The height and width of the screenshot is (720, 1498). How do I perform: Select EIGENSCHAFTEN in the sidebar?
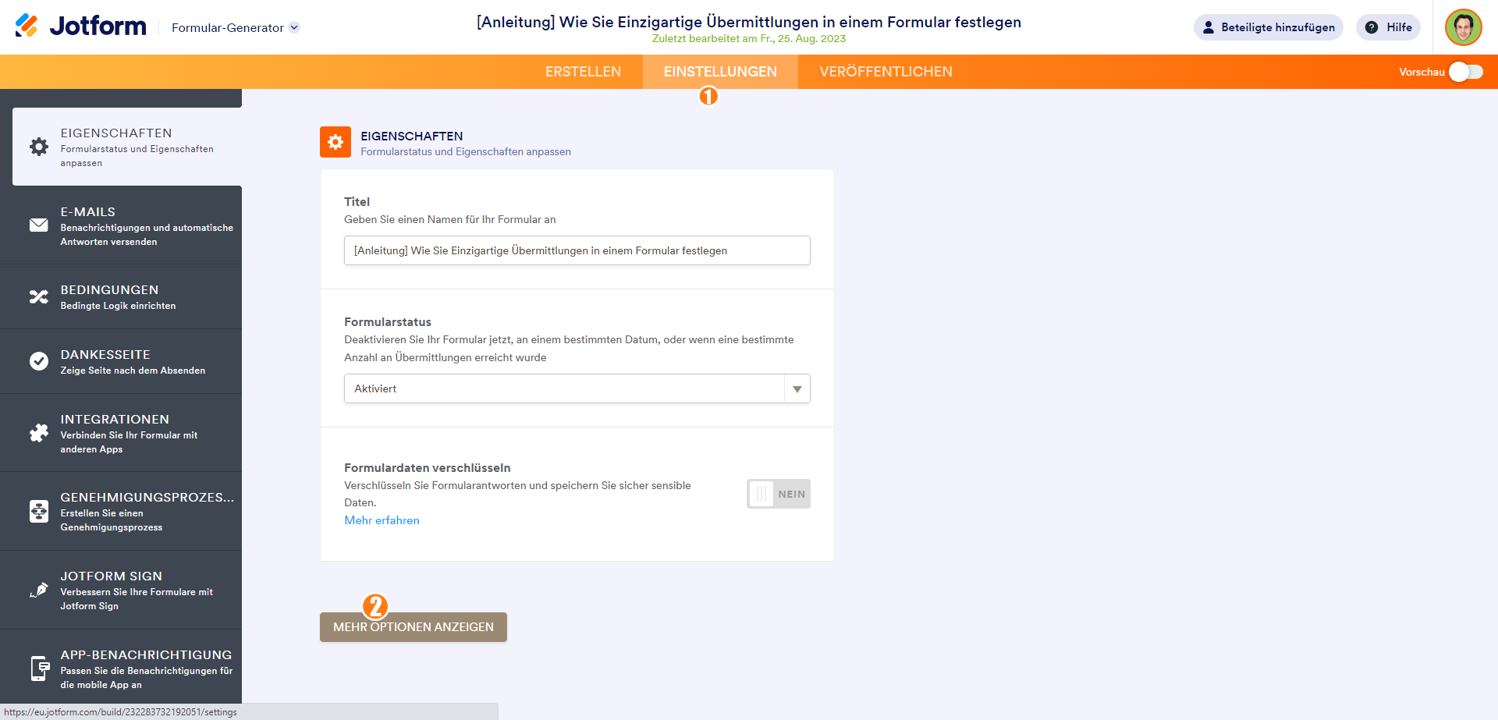(127, 147)
